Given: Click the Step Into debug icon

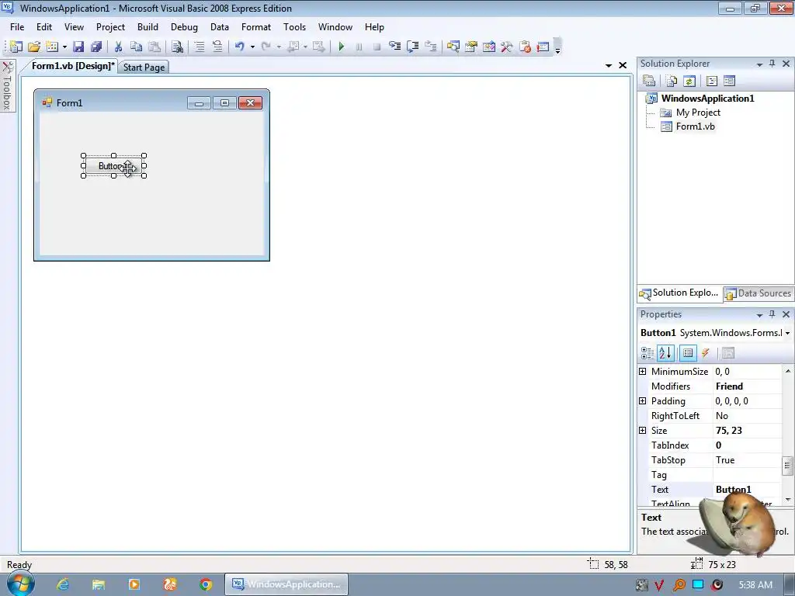Looking at the screenshot, I should click(x=394, y=47).
